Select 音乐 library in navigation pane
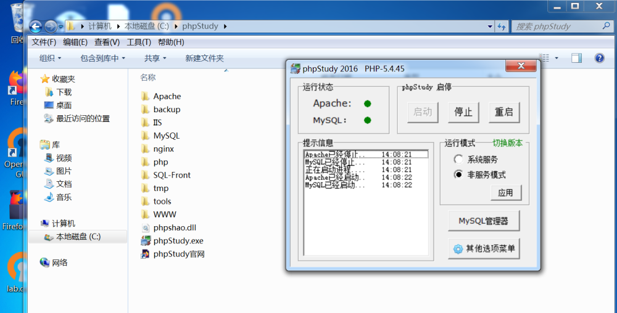 pos(64,198)
